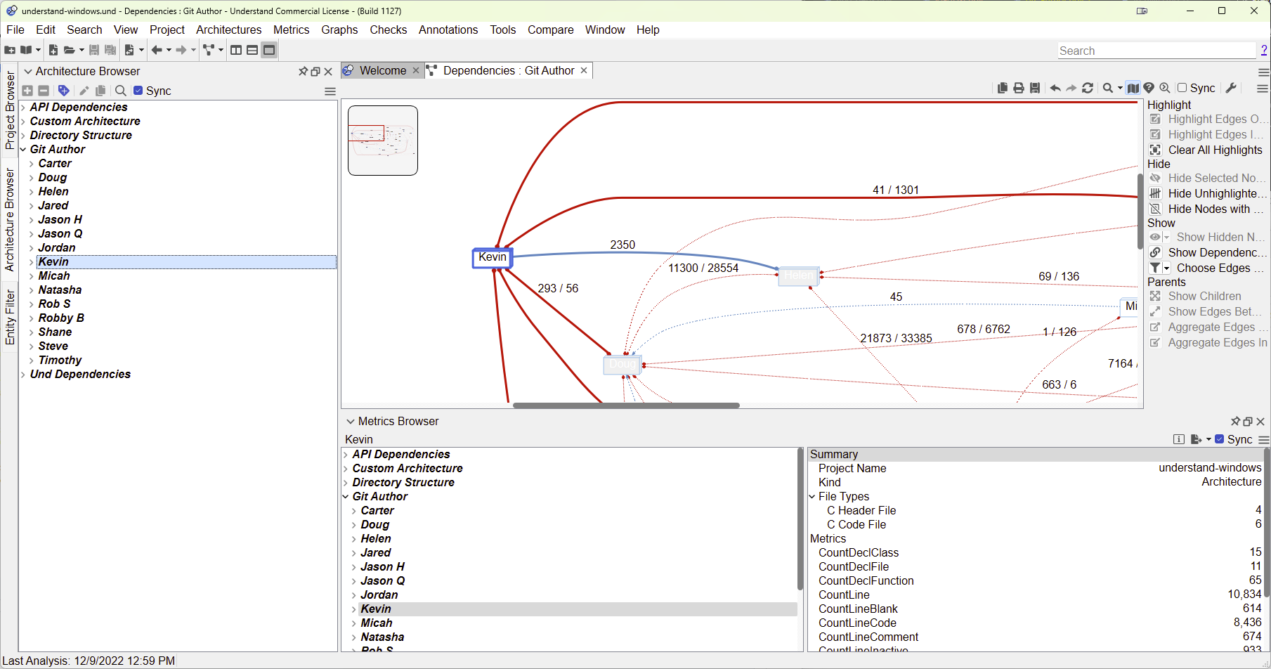Click the new tag architecture icon
The height and width of the screenshot is (669, 1271).
tap(64, 91)
